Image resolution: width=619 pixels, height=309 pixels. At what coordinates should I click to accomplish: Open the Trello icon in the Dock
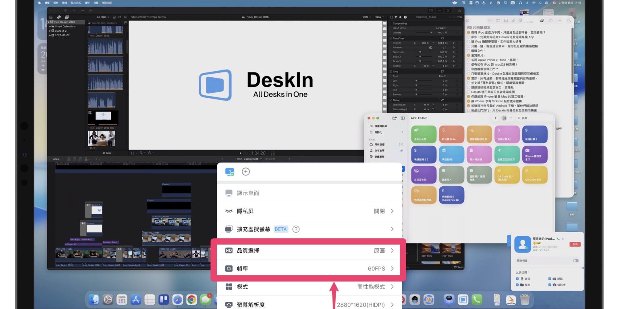pyautogui.click(x=164, y=300)
